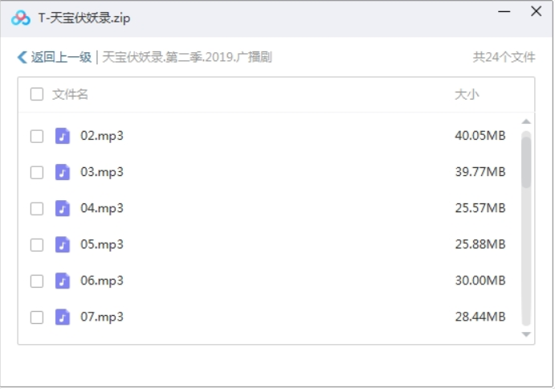Click the Baidu Netdisk cloud logo in title bar

(x=21, y=18)
